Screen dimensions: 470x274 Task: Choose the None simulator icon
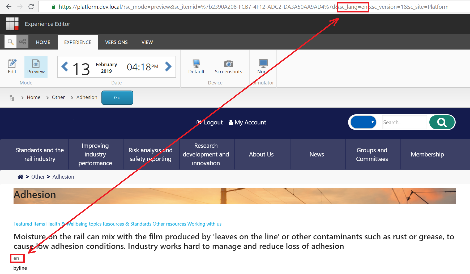[263, 67]
